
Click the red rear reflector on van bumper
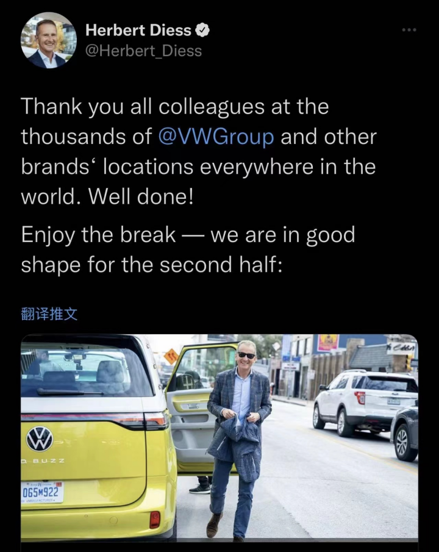154,520
